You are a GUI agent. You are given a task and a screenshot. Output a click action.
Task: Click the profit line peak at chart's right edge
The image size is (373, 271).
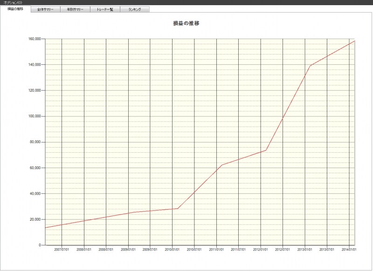pyautogui.click(x=354, y=41)
